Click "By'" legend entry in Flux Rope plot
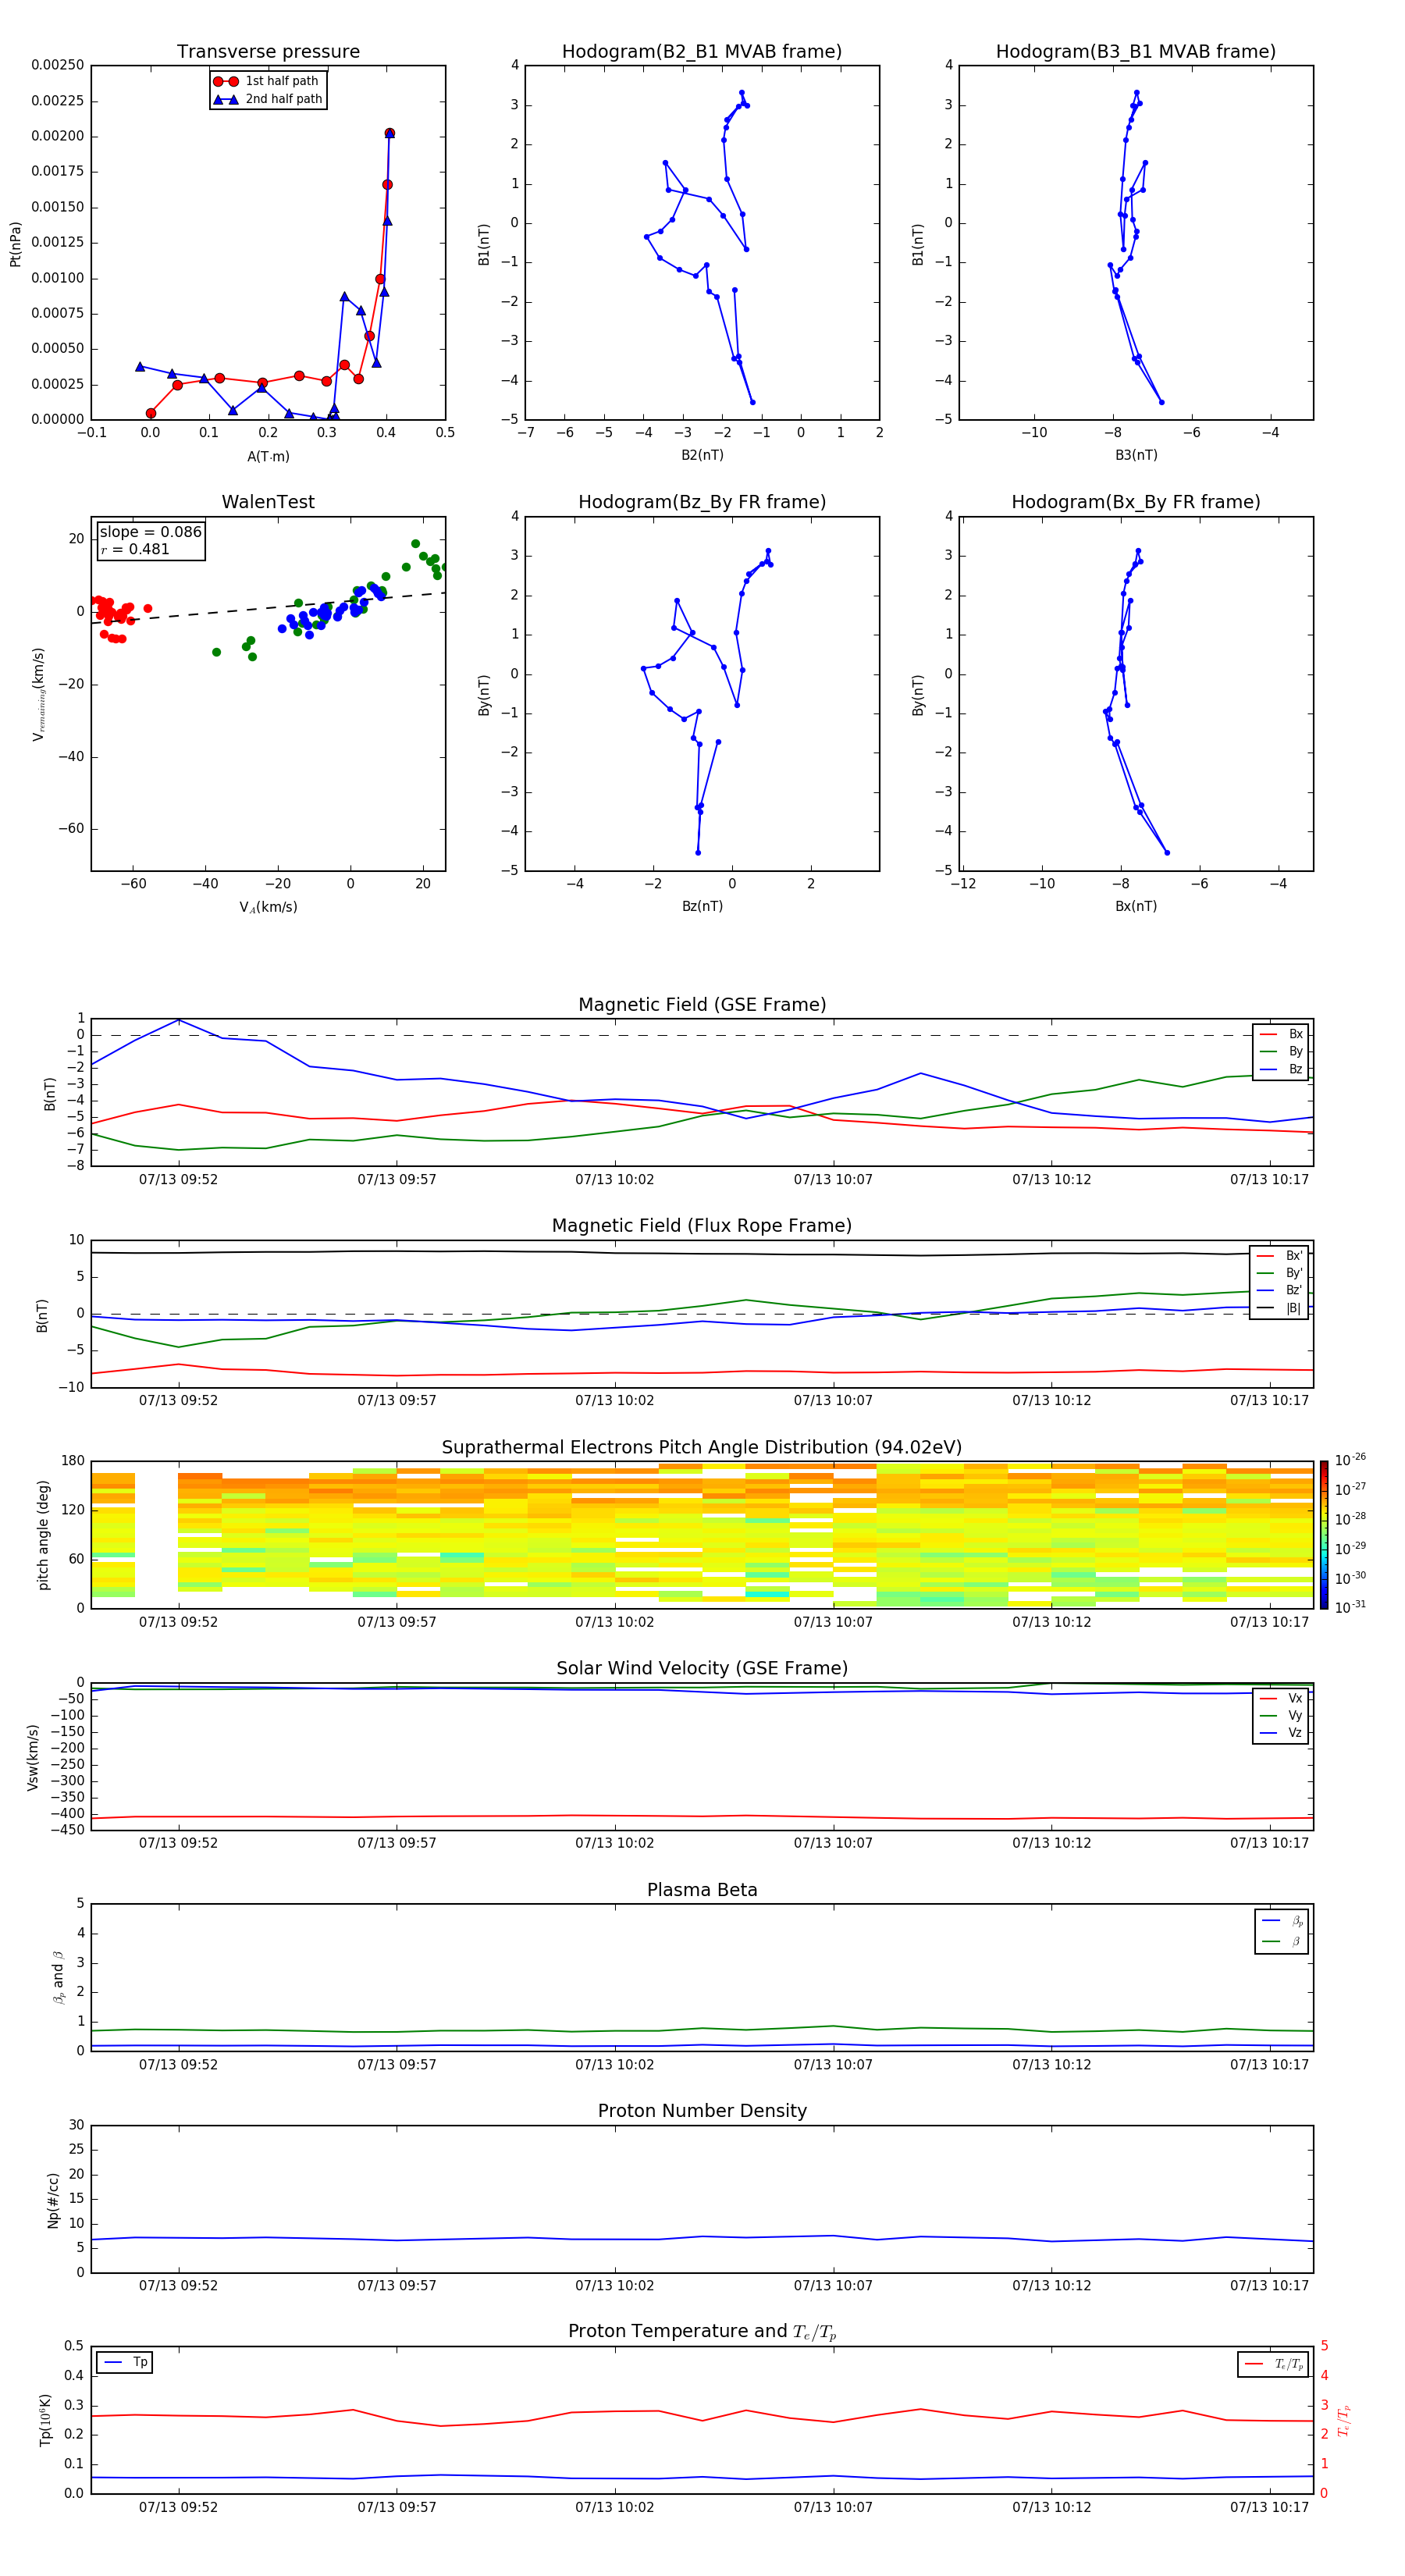The image size is (1405, 2576). tap(1279, 1273)
